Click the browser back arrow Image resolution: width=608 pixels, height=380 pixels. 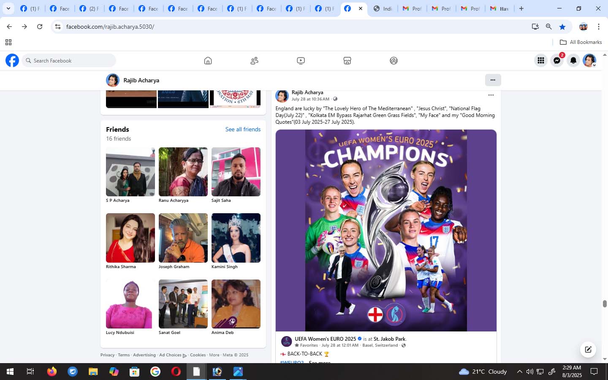coord(9,27)
